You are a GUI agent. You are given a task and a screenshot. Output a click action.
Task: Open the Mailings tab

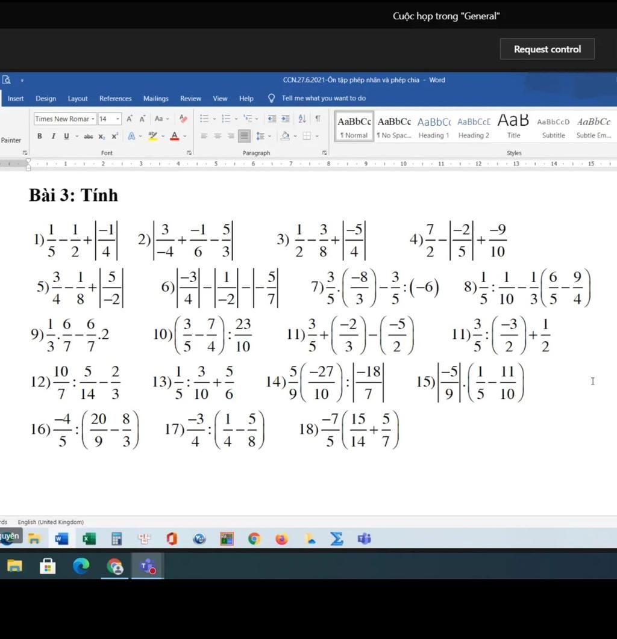coord(156,98)
